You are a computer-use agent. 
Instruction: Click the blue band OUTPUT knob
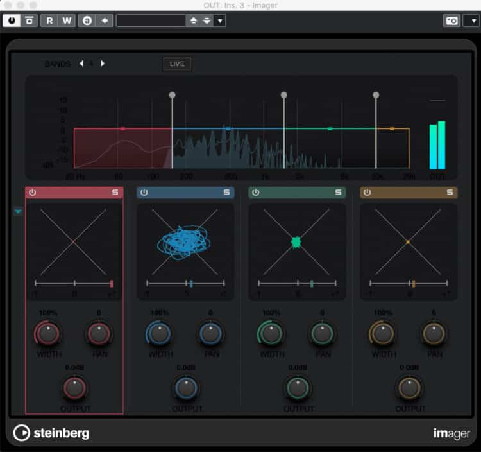coord(186,388)
